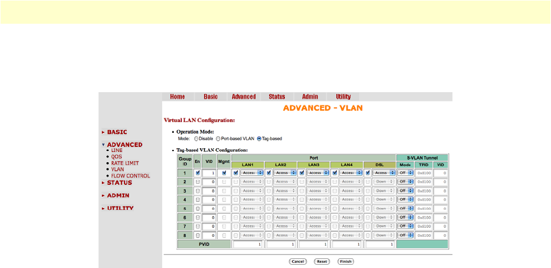Switch to the Admin tab

[310, 97]
